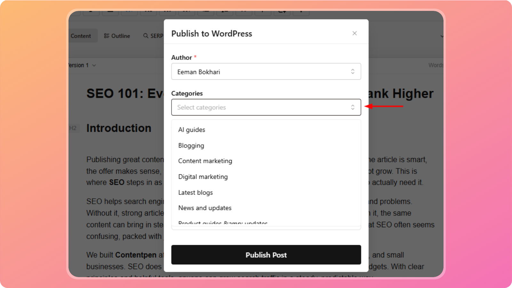Viewport: 512px width, 288px height.
Task: Open the Author dropdown showing Eeman Bokhari
Action: (262, 72)
